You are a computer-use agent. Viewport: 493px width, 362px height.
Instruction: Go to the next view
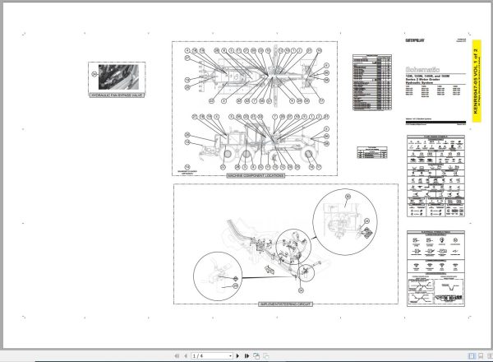click(x=266, y=356)
